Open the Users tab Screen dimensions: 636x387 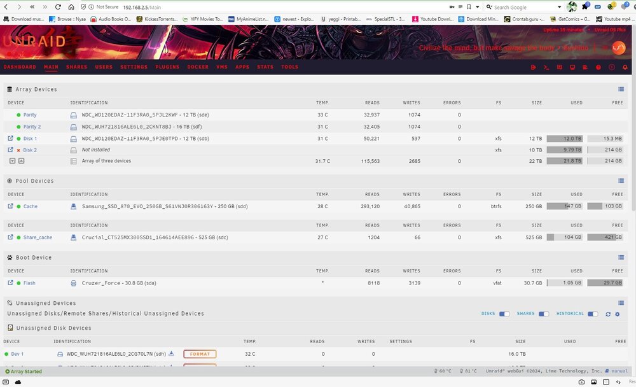point(104,67)
